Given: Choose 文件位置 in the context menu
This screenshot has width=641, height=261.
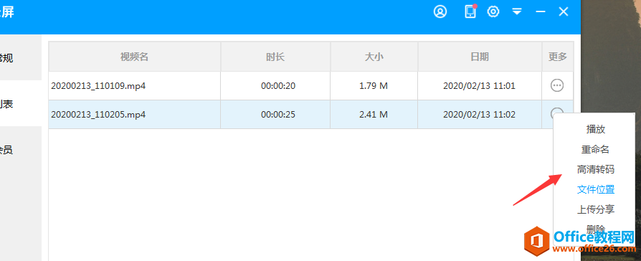Looking at the screenshot, I should (596, 189).
